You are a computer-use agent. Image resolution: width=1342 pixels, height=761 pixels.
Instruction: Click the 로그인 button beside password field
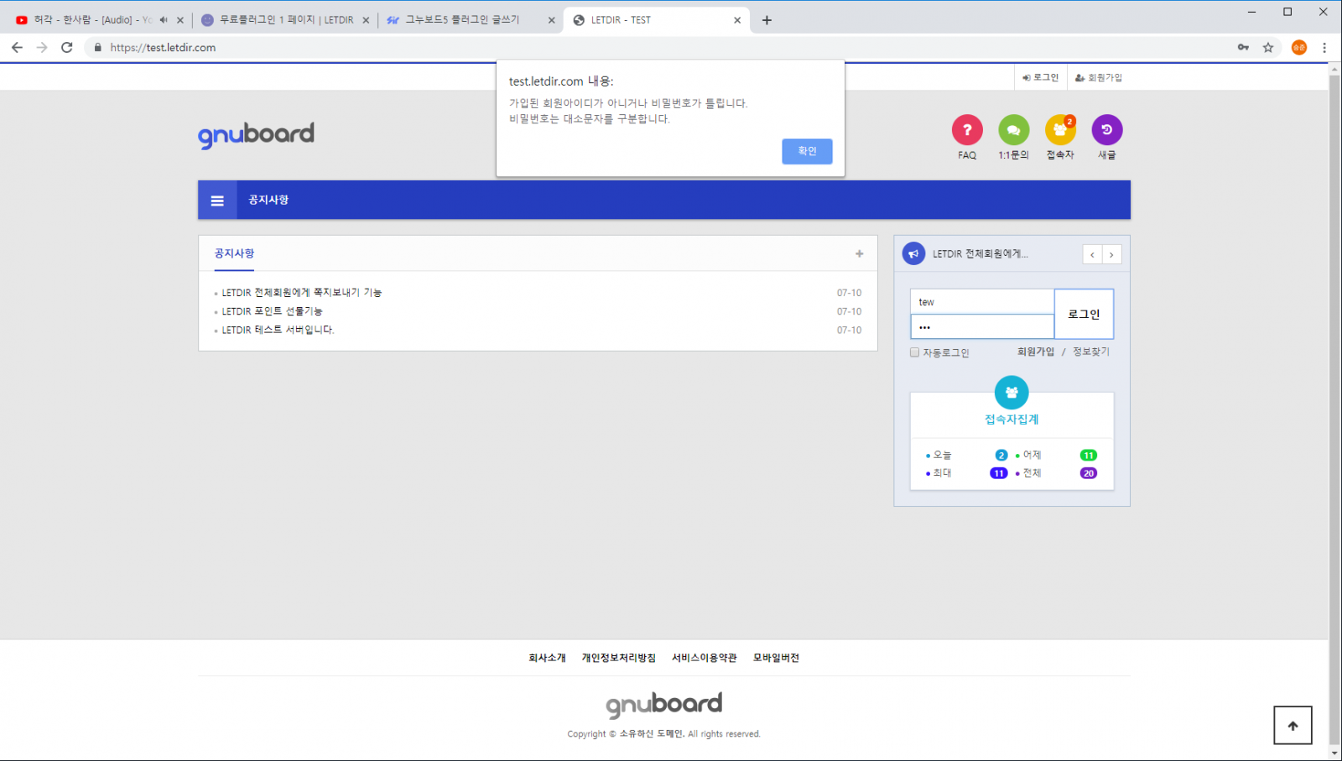click(1084, 314)
